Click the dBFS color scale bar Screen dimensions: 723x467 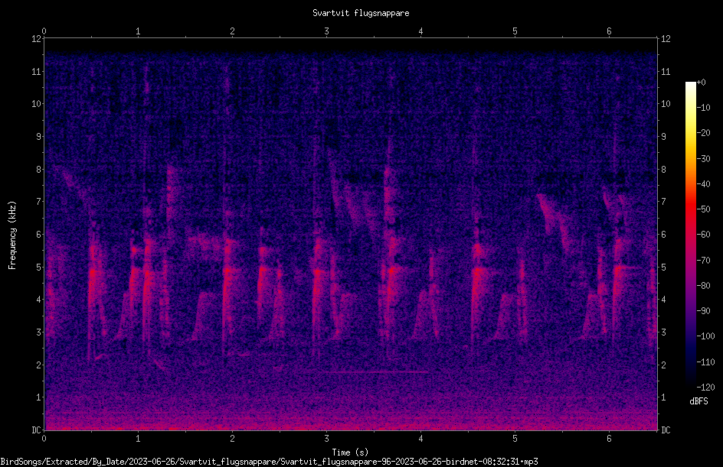click(x=690, y=235)
